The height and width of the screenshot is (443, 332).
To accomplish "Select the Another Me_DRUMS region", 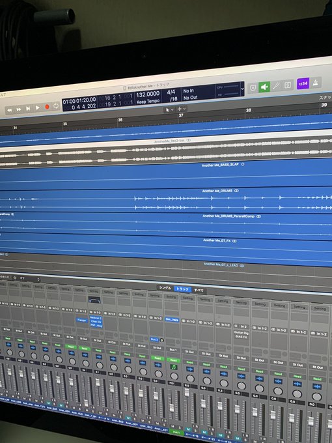I will [x=166, y=201].
